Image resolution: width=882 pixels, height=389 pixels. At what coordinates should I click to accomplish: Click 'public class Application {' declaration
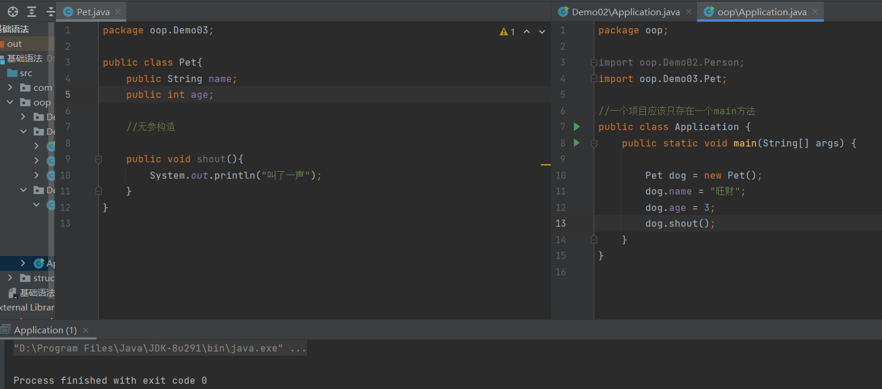pos(675,127)
